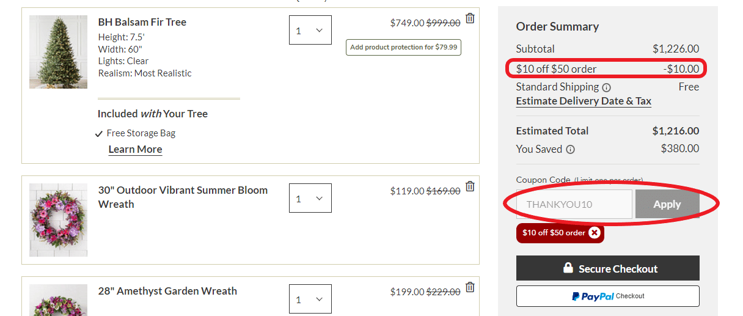Click the Secure Checkout button

tap(608, 268)
